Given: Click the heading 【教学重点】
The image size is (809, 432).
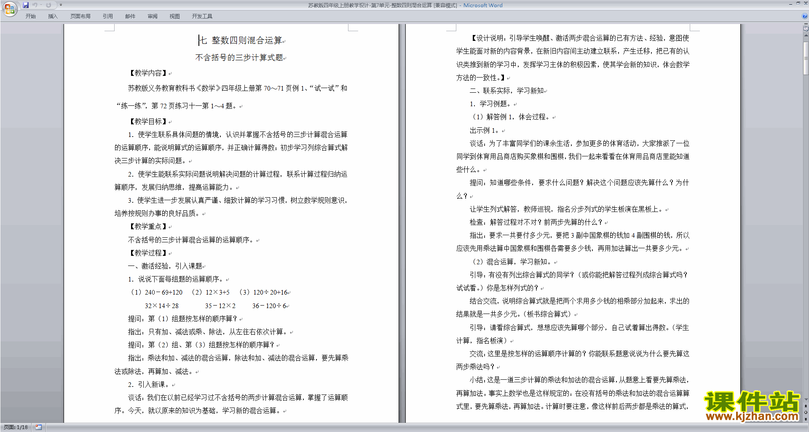Looking at the screenshot, I should coord(148,226).
